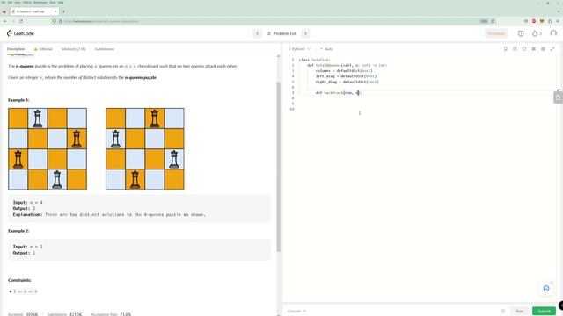Reload the page in browser
This screenshot has height=316, width=563.
coord(21,21)
